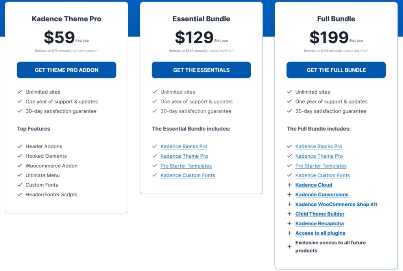Click the GET THE FULL BUNDLE button

click(336, 70)
